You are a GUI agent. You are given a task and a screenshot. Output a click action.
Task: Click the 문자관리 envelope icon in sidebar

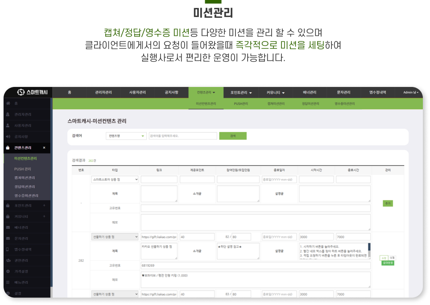[x=8, y=239]
